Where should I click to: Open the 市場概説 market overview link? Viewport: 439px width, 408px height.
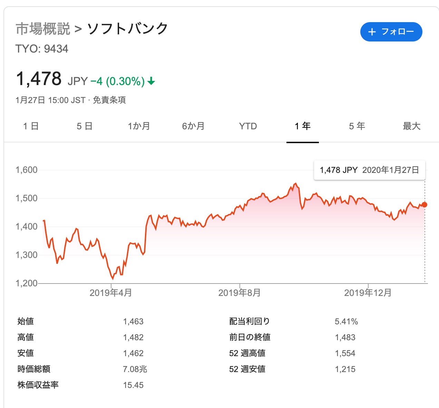coord(43,29)
